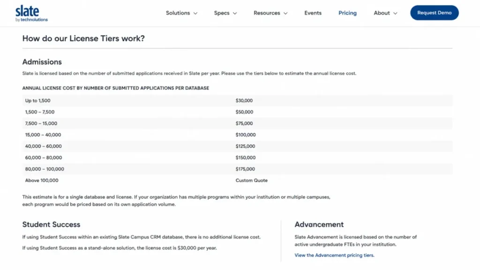Click the $175,000 price value
Viewport: 480px width, 270px height.
coord(245,169)
